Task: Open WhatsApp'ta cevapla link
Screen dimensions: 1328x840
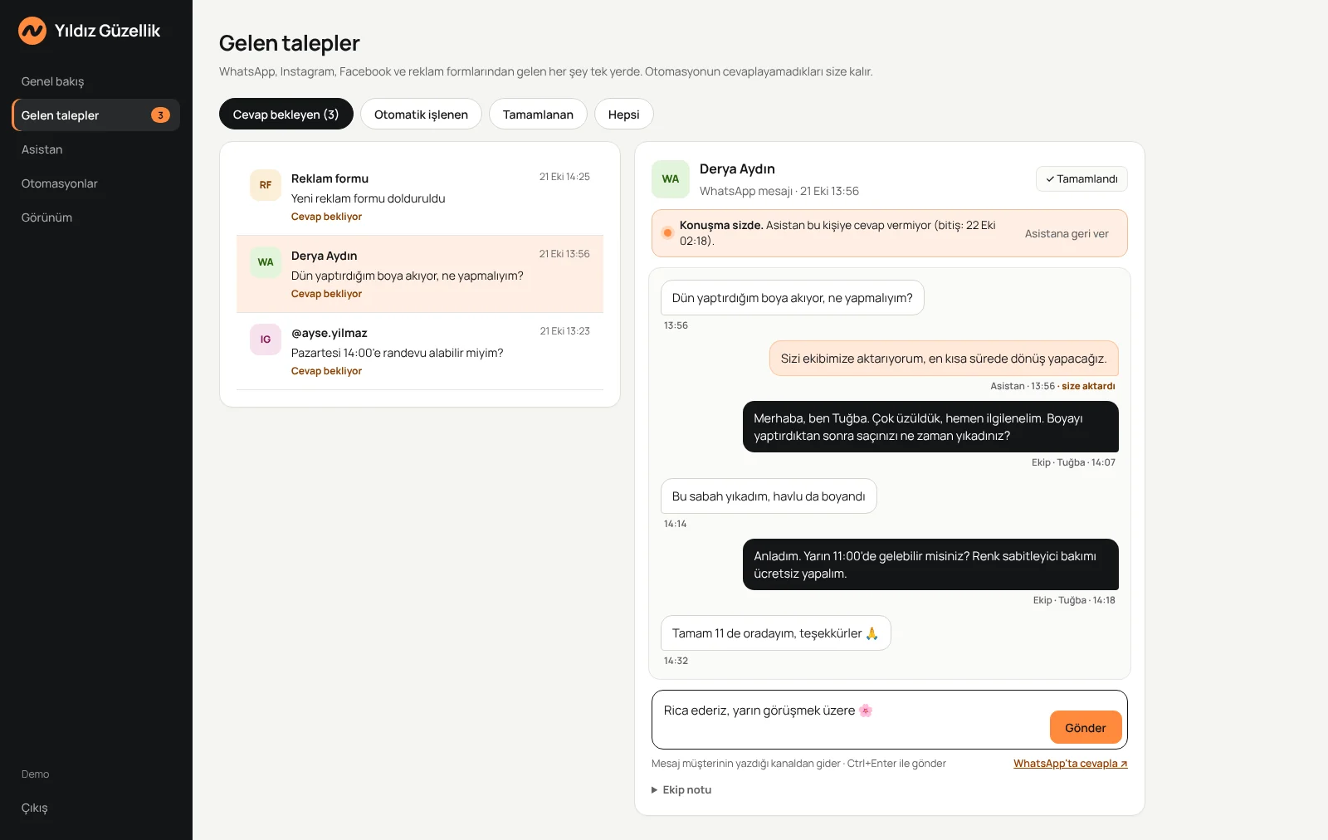Action: tap(1071, 764)
